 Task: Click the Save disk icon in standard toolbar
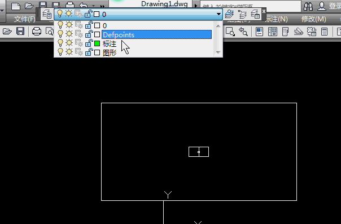tap(20, 32)
